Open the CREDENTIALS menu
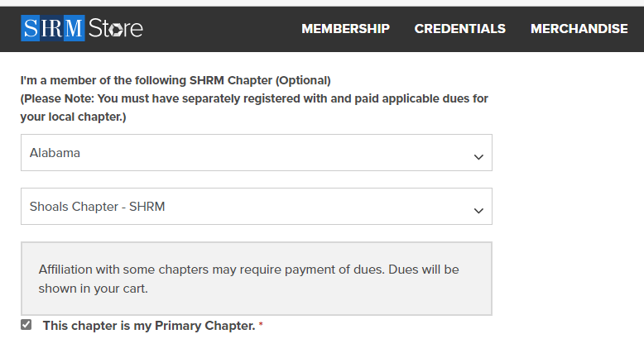 tap(459, 29)
